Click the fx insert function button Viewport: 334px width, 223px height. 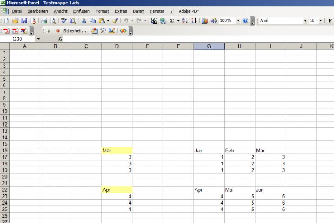point(60,39)
